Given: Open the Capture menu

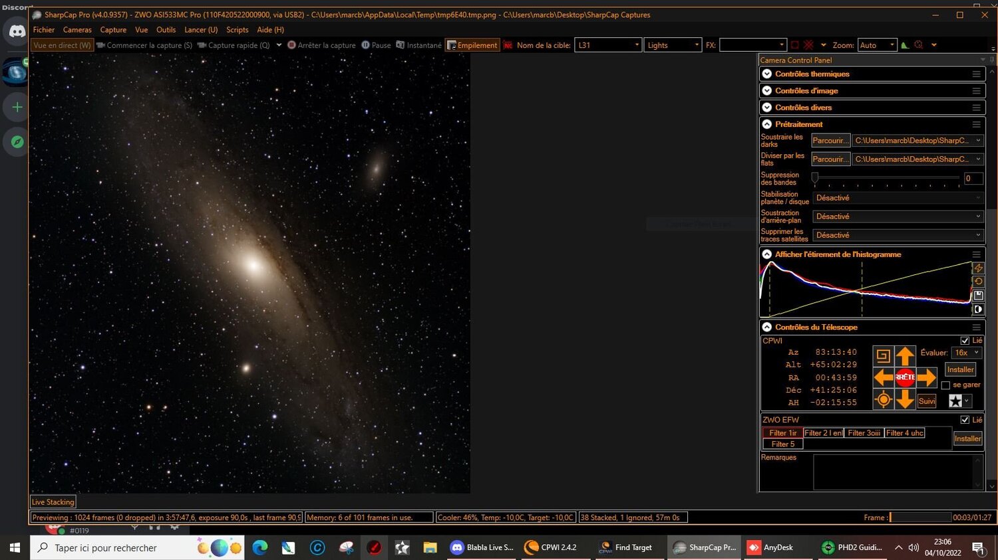Looking at the screenshot, I should pyautogui.click(x=113, y=30).
